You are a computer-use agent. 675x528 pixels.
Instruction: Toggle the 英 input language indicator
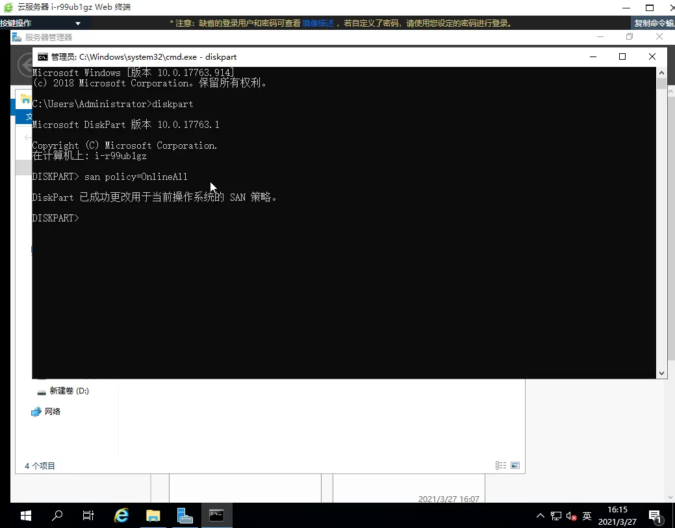[x=587, y=516]
